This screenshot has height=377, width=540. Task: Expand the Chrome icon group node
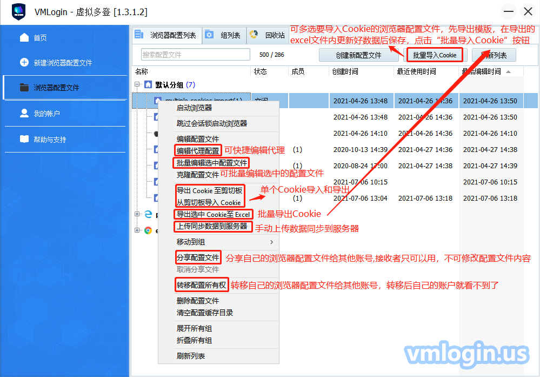[137, 230]
